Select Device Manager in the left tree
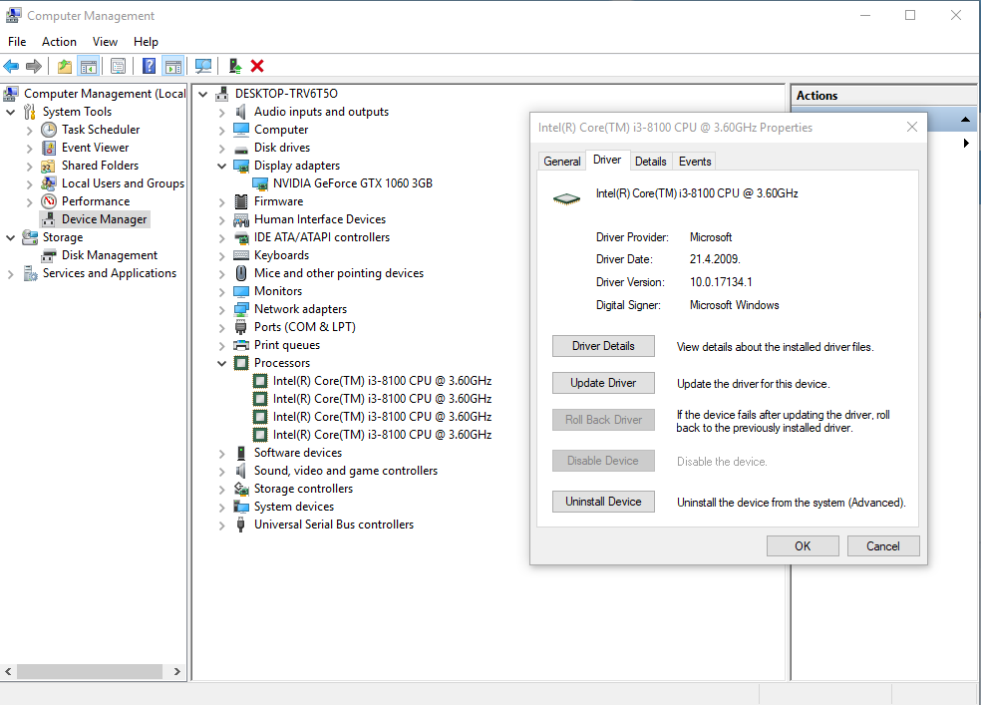The image size is (981, 705). [x=95, y=219]
